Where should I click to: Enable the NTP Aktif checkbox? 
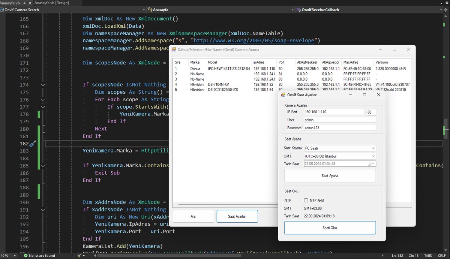(306, 200)
